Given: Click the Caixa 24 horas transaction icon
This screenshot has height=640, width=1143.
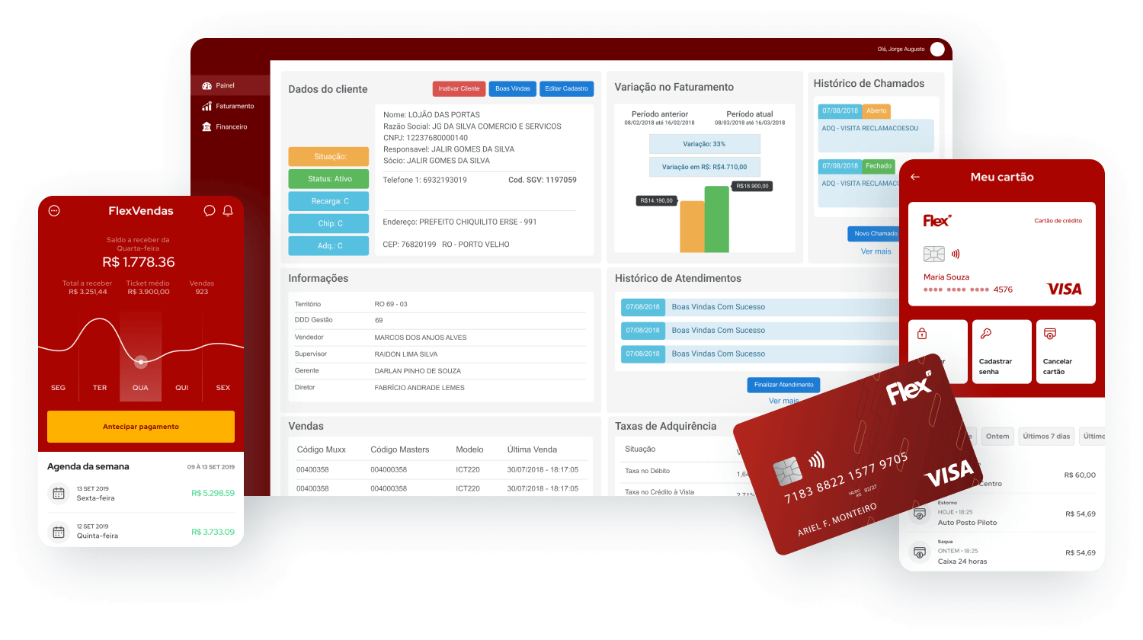Looking at the screenshot, I should tap(920, 552).
